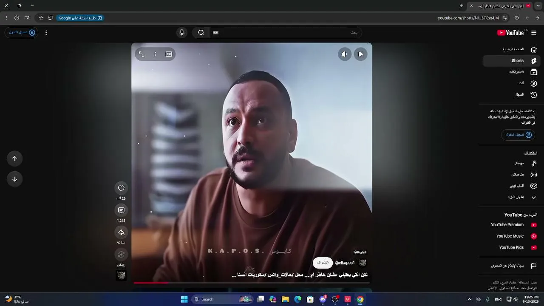Open Discord from the taskbar
This screenshot has width=544, height=306.
[323, 299]
